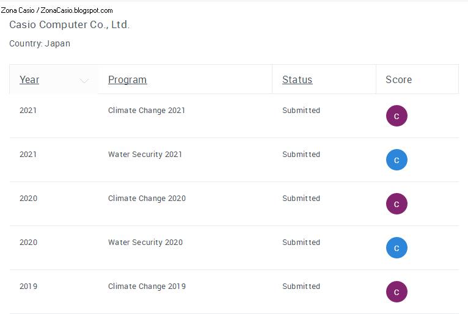Open the Climate Change 2021 program entry
The image size is (468, 314).
coord(147,111)
